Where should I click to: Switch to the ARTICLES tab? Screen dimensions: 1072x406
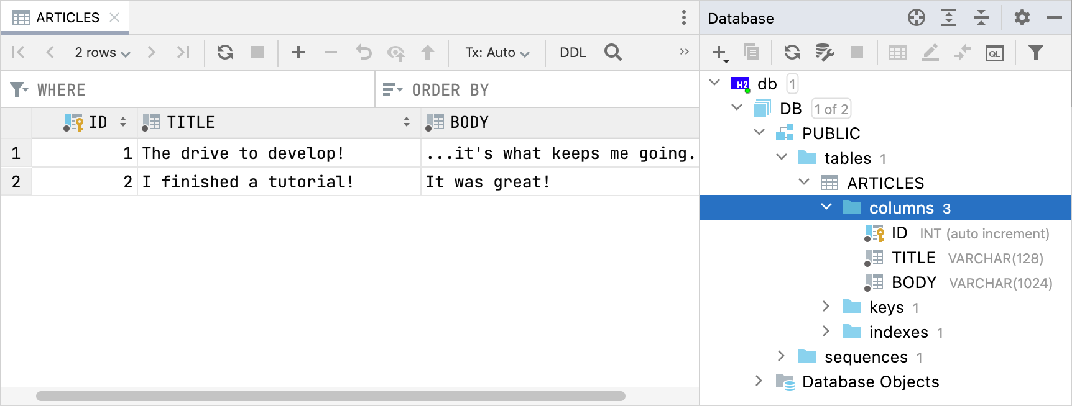pos(67,17)
